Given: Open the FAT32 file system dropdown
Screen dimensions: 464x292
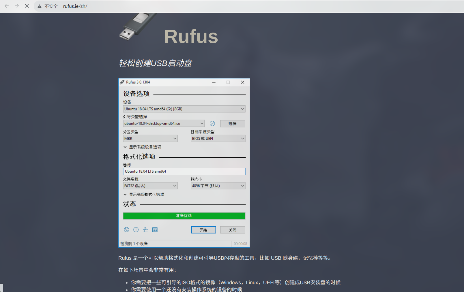Looking at the screenshot, I should pos(150,186).
